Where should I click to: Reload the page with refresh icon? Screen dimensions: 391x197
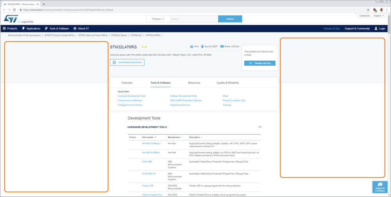click(x=14, y=10)
